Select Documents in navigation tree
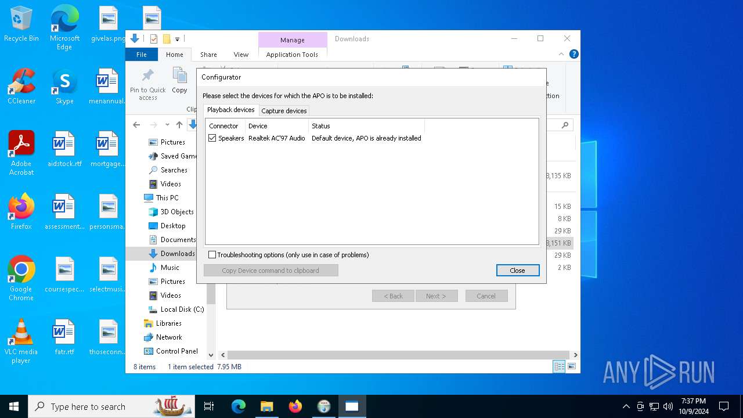 [x=172, y=240]
